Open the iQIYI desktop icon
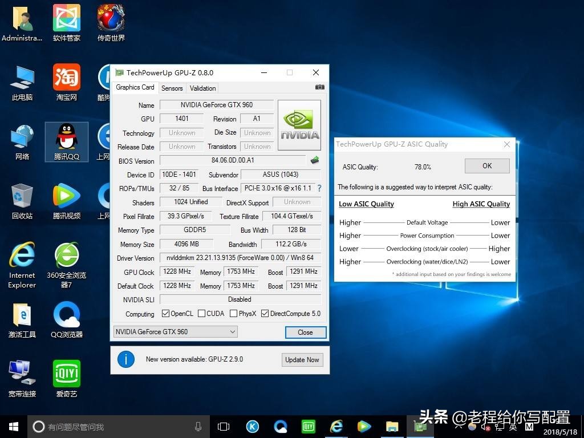 coord(67,374)
